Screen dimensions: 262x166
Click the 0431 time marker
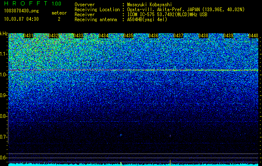coord(28,36)
